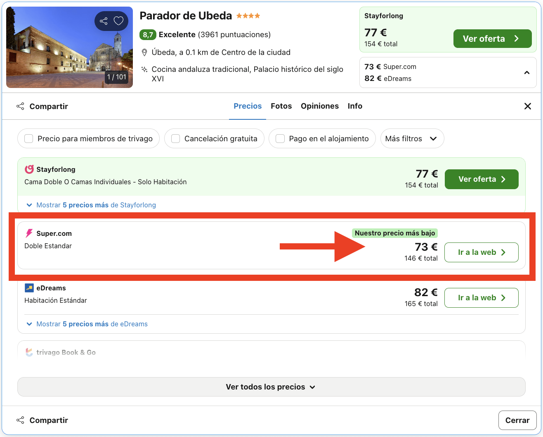The image size is (543, 437).
Task: Open the Más filtros dropdown
Action: pyautogui.click(x=412, y=138)
